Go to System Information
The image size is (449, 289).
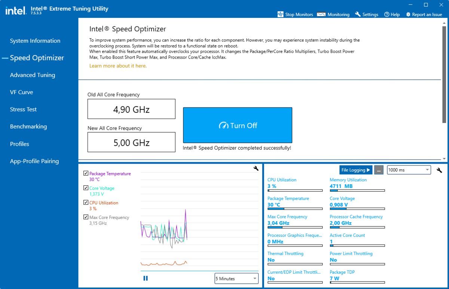click(x=35, y=41)
